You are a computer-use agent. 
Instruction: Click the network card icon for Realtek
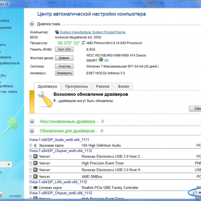tap(35, 187)
